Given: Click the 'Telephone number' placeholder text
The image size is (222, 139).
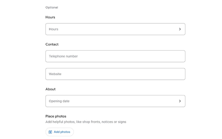Looking at the screenshot, I should [x=63, y=56].
